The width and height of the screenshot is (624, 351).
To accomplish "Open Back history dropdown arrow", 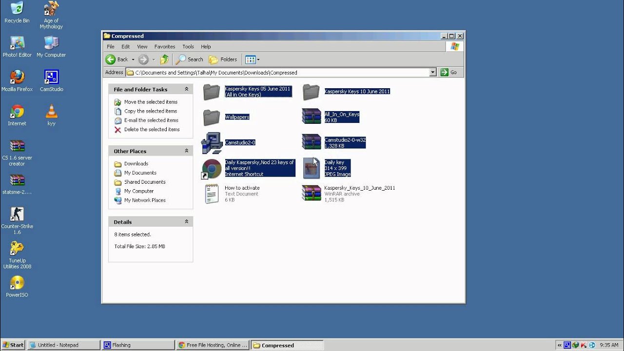I will click(133, 59).
